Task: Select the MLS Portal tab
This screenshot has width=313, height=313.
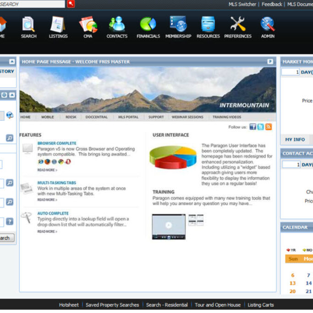Action: (128, 117)
